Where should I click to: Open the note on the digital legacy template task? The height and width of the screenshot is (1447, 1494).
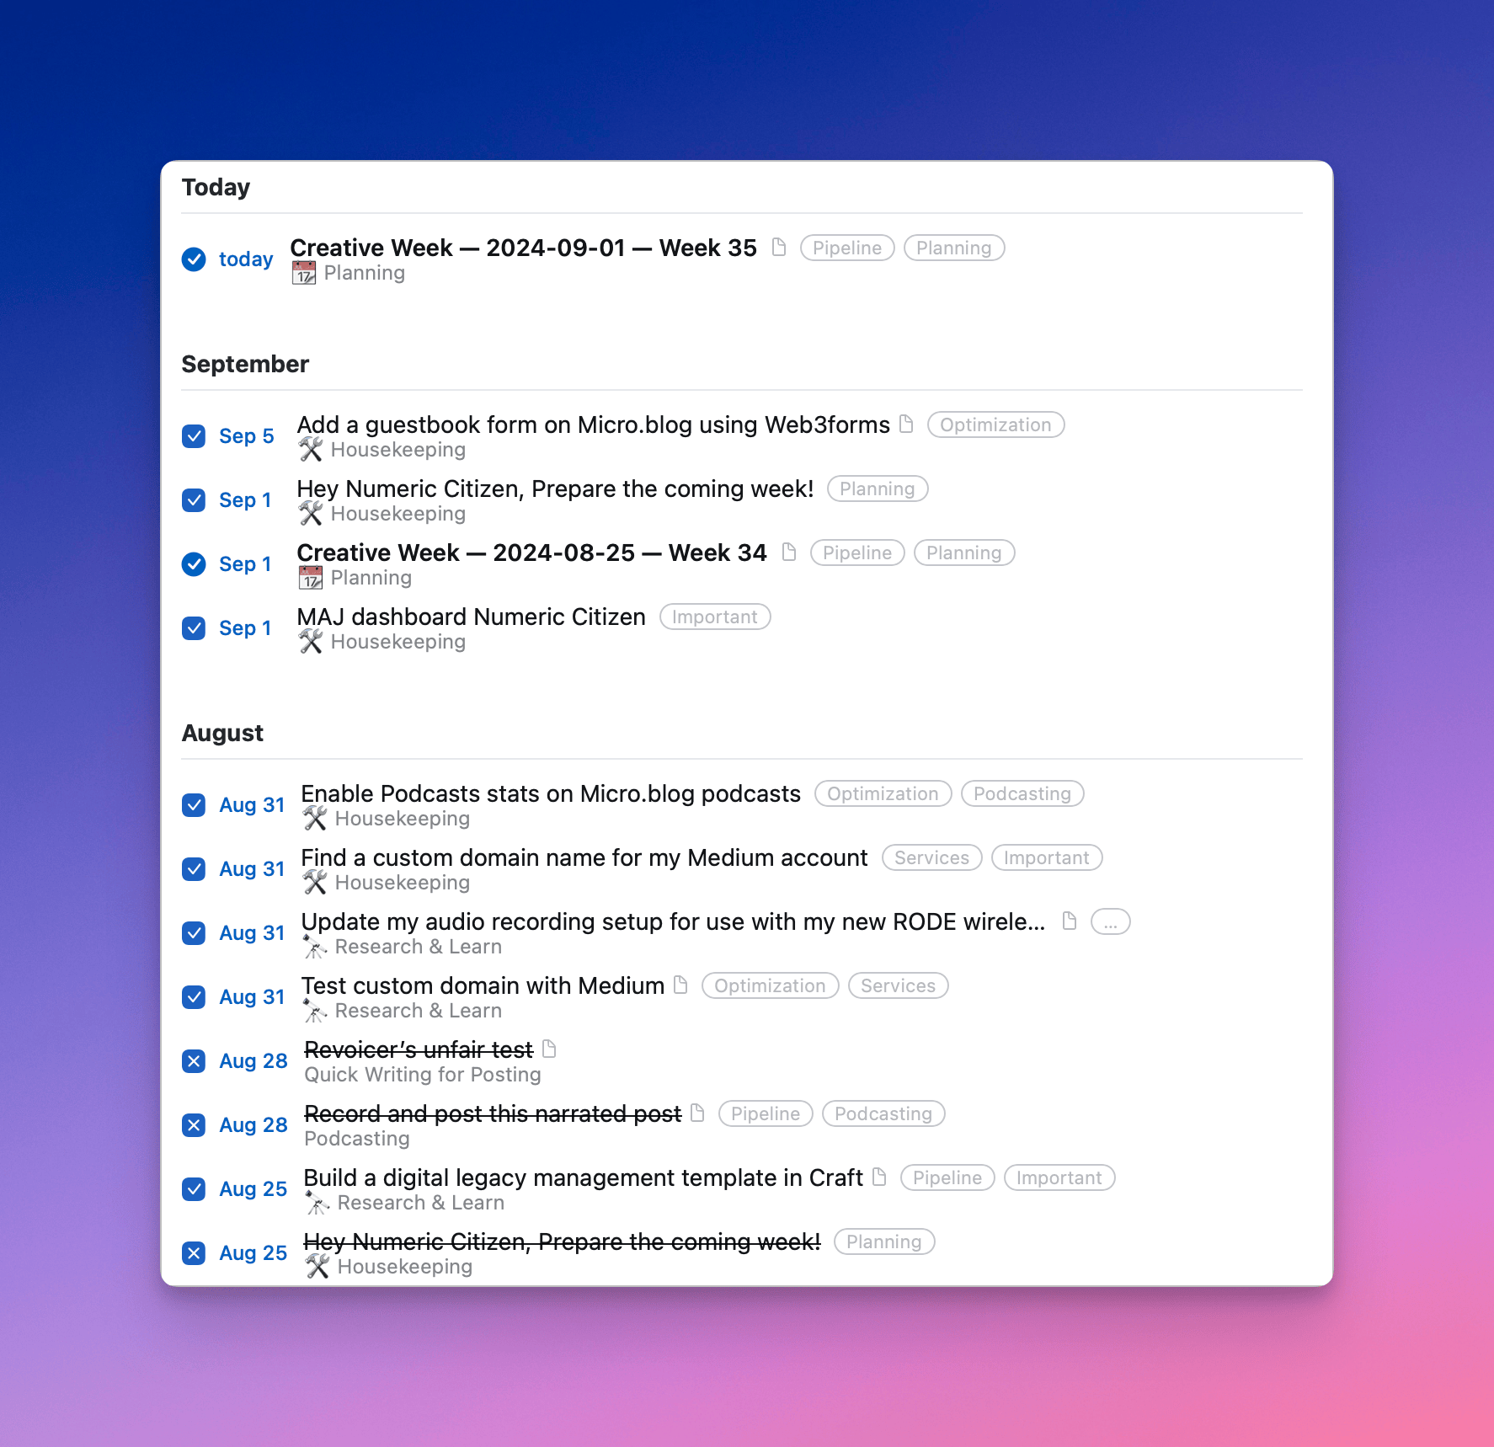(x=881, y=1177)
